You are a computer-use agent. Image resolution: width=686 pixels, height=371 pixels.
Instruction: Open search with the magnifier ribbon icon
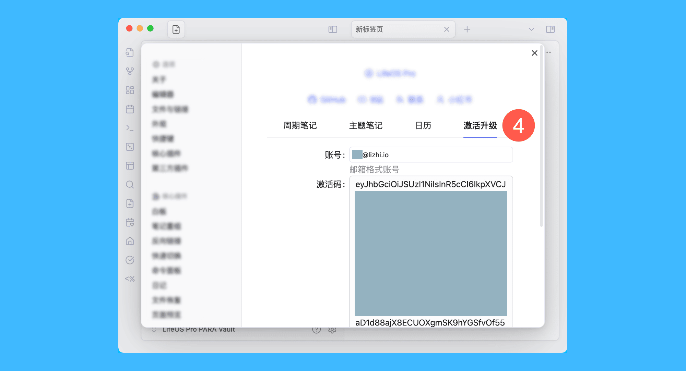click(130, 185)
